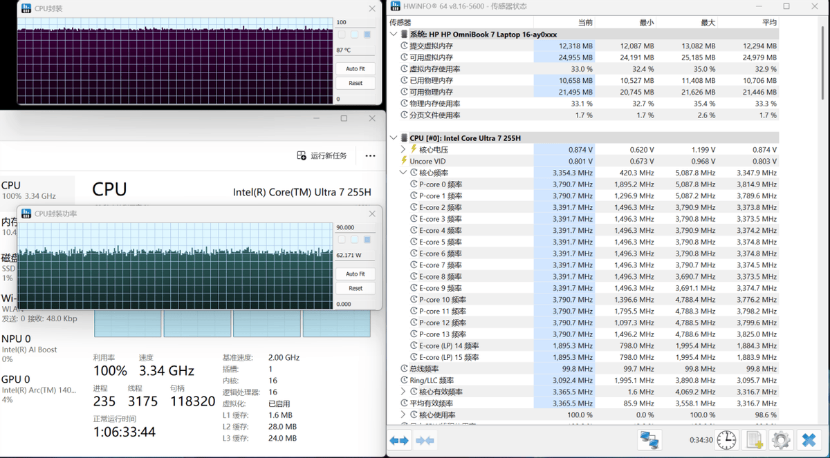Select the white swatch in CPU封装功率 graph
The image size is (830, 458).
point(342,240)
